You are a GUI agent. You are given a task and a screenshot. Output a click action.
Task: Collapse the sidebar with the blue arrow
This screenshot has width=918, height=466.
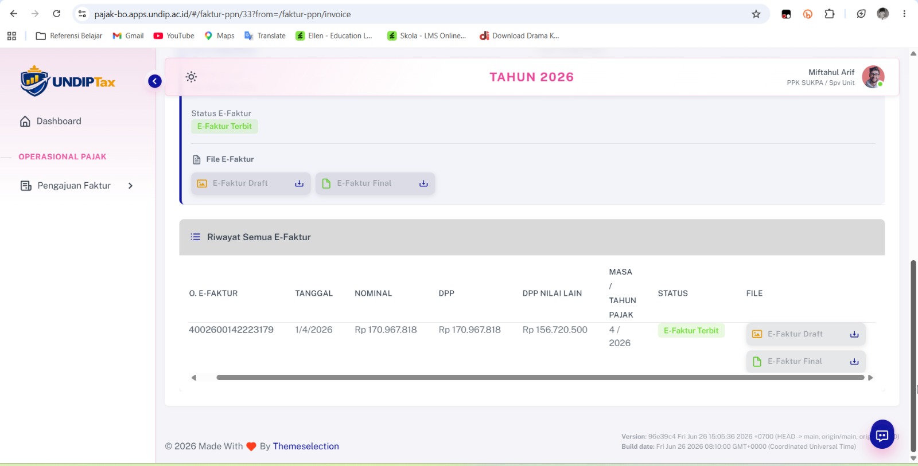155,81
